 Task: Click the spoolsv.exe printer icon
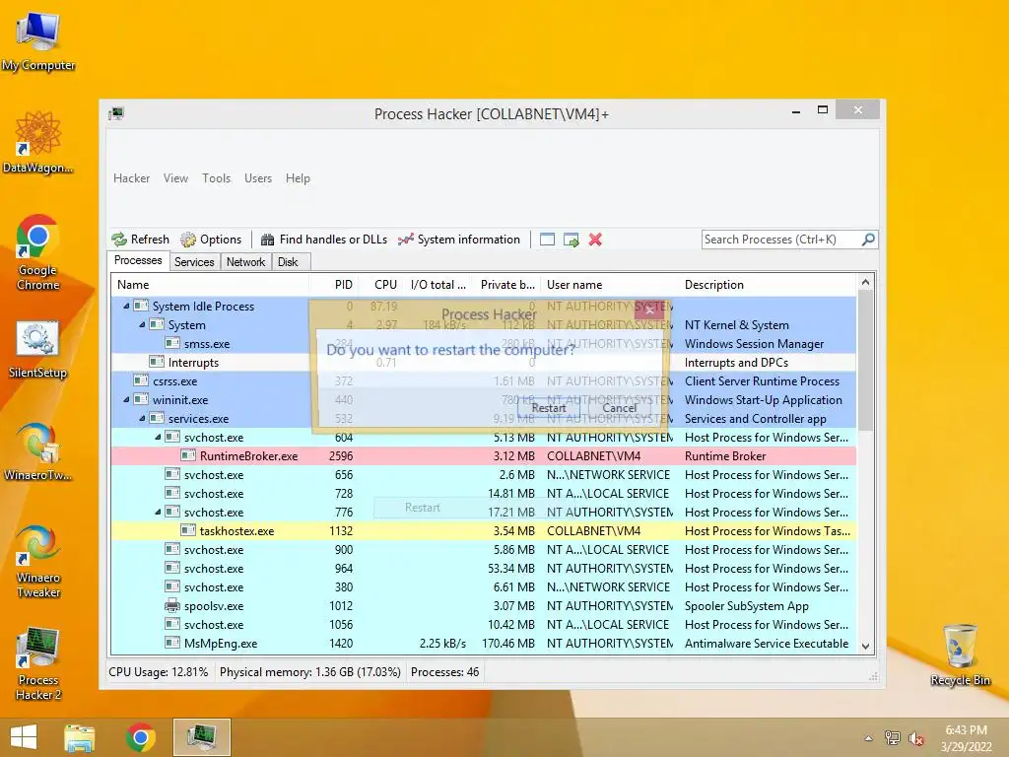click(x=171, y=606)
